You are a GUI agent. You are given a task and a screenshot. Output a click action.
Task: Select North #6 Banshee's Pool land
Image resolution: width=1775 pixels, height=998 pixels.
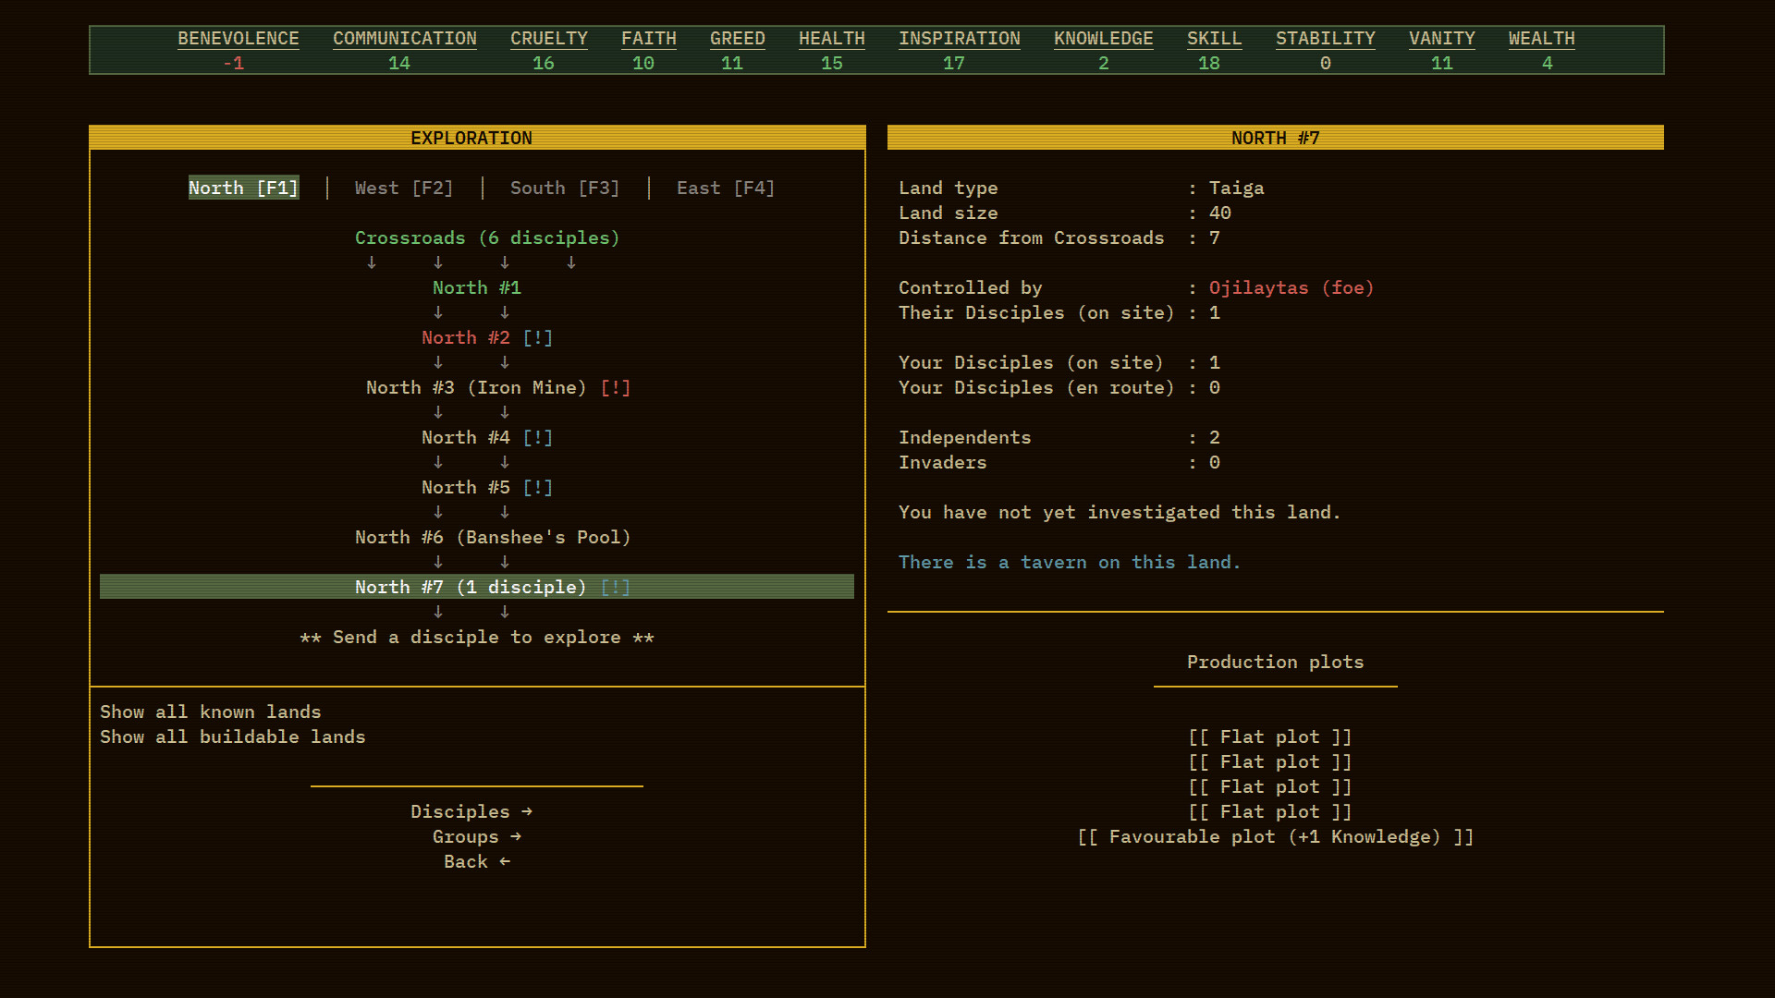click(492, 536)
